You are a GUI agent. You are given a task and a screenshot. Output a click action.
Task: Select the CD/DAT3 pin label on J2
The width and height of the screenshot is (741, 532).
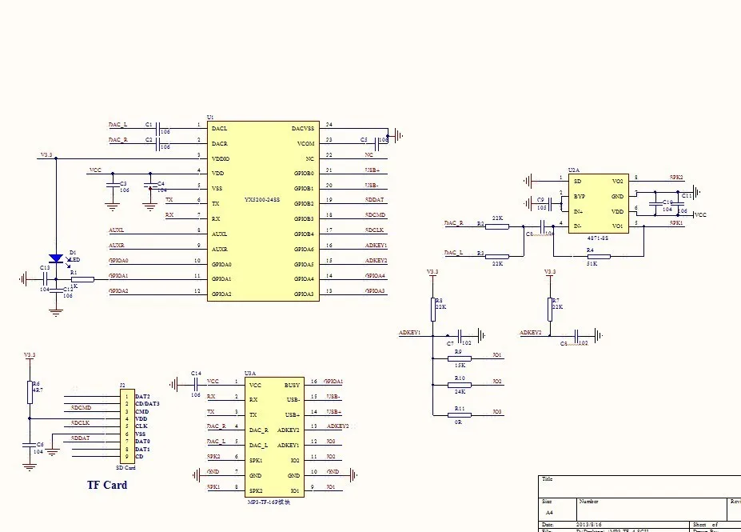tap(147, 404)
